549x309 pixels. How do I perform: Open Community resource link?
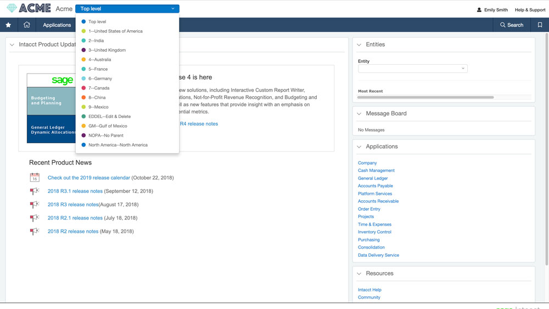click(x=369, y=297)
